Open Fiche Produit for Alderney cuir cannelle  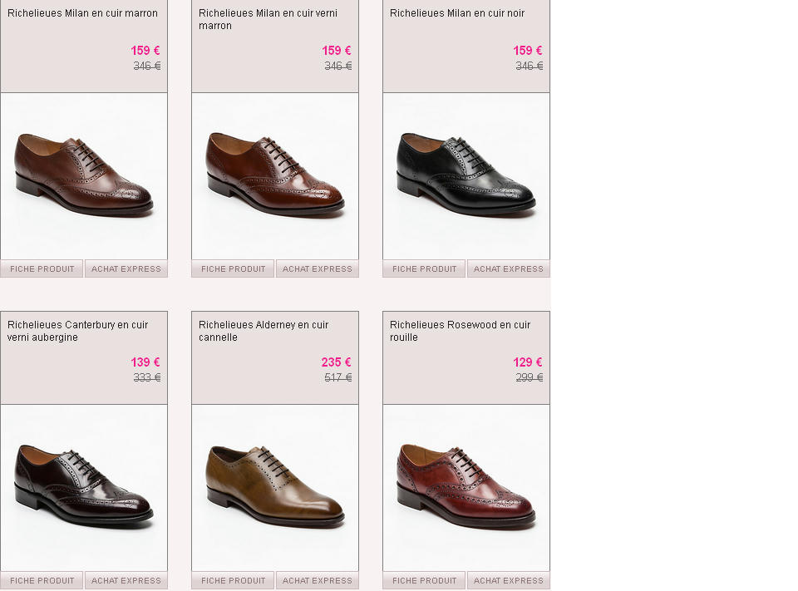[x=233, y=580]
